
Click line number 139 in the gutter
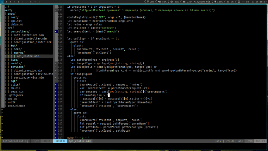(x=60, y=39)
